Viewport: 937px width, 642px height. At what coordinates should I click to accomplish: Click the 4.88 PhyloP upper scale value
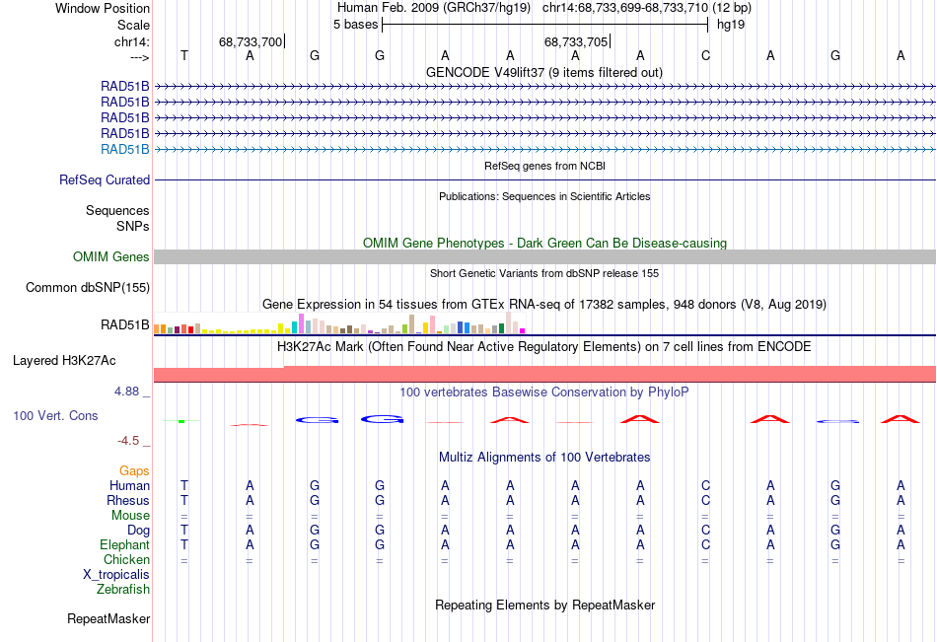pyautogui.click(x=126, y=392)
